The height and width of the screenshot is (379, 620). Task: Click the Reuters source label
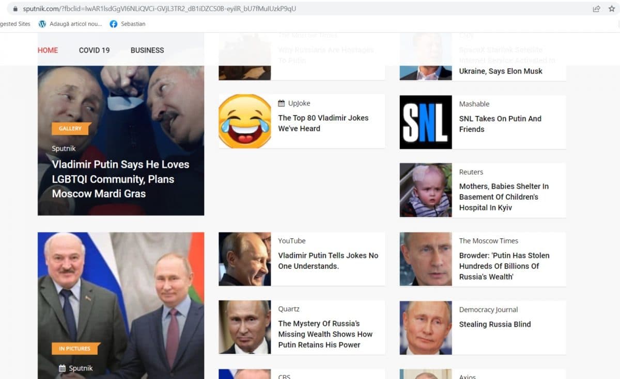(471, 172)
